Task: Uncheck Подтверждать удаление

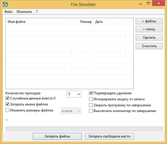Action: (x=91, y=93)
